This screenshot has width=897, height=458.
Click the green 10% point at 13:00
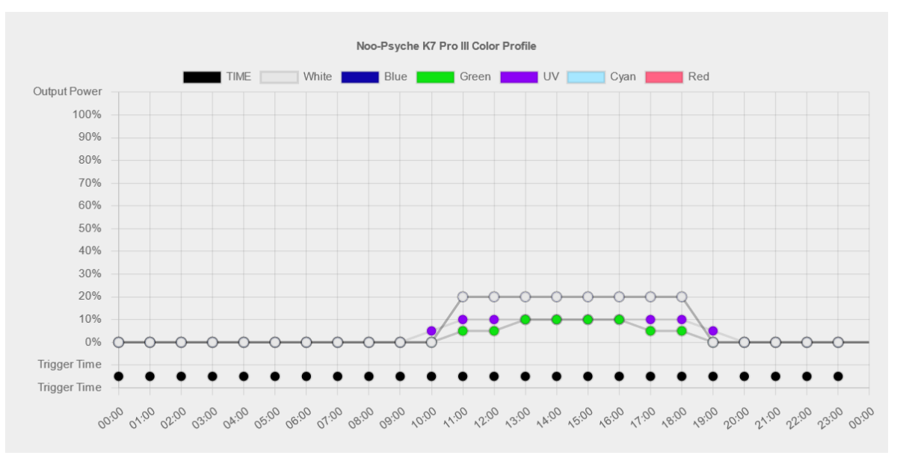pyautogui.click(x=525, y=320)
